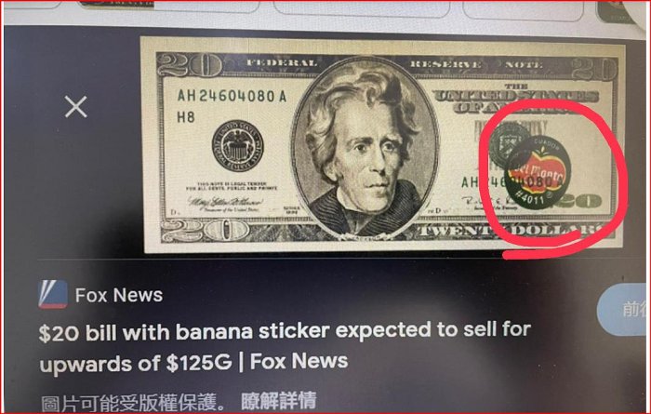Click the 圖片可能受版權保護 copyright notice text
The image size is (651, 414).
133,403
